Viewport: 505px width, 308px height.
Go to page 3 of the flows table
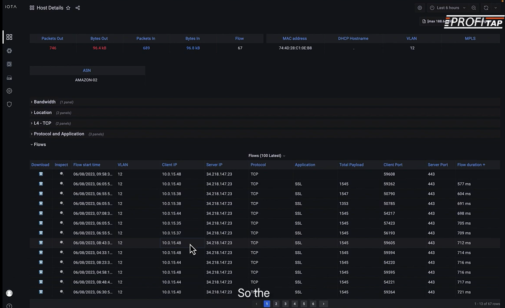(285, 303)
